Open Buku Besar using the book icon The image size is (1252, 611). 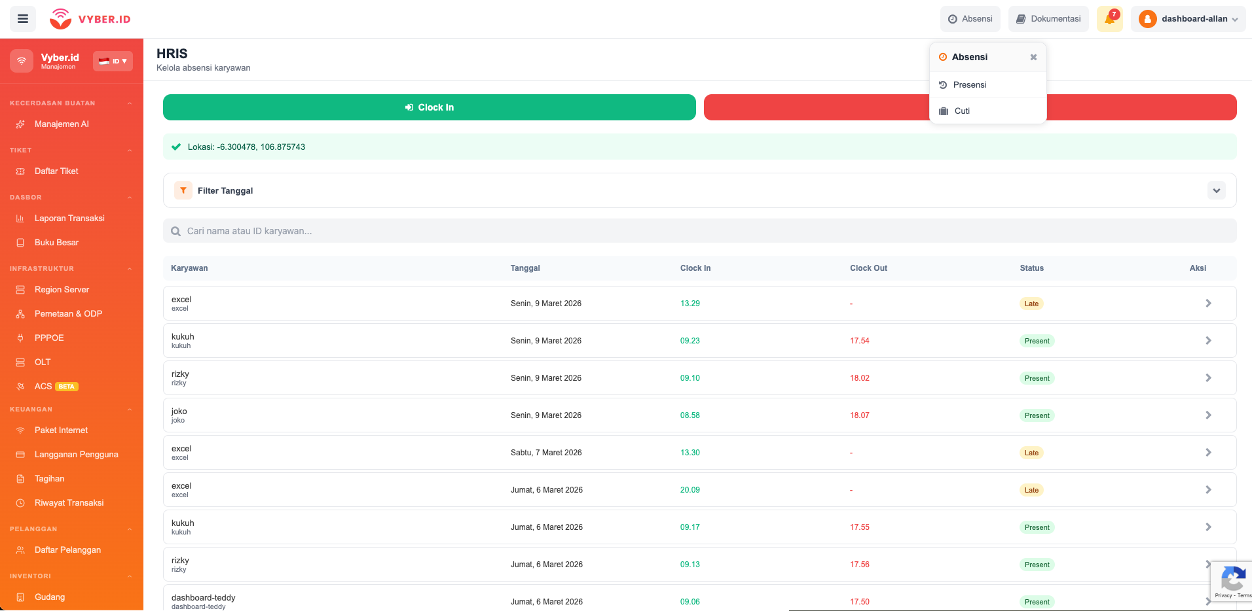(x=19, y=242)
